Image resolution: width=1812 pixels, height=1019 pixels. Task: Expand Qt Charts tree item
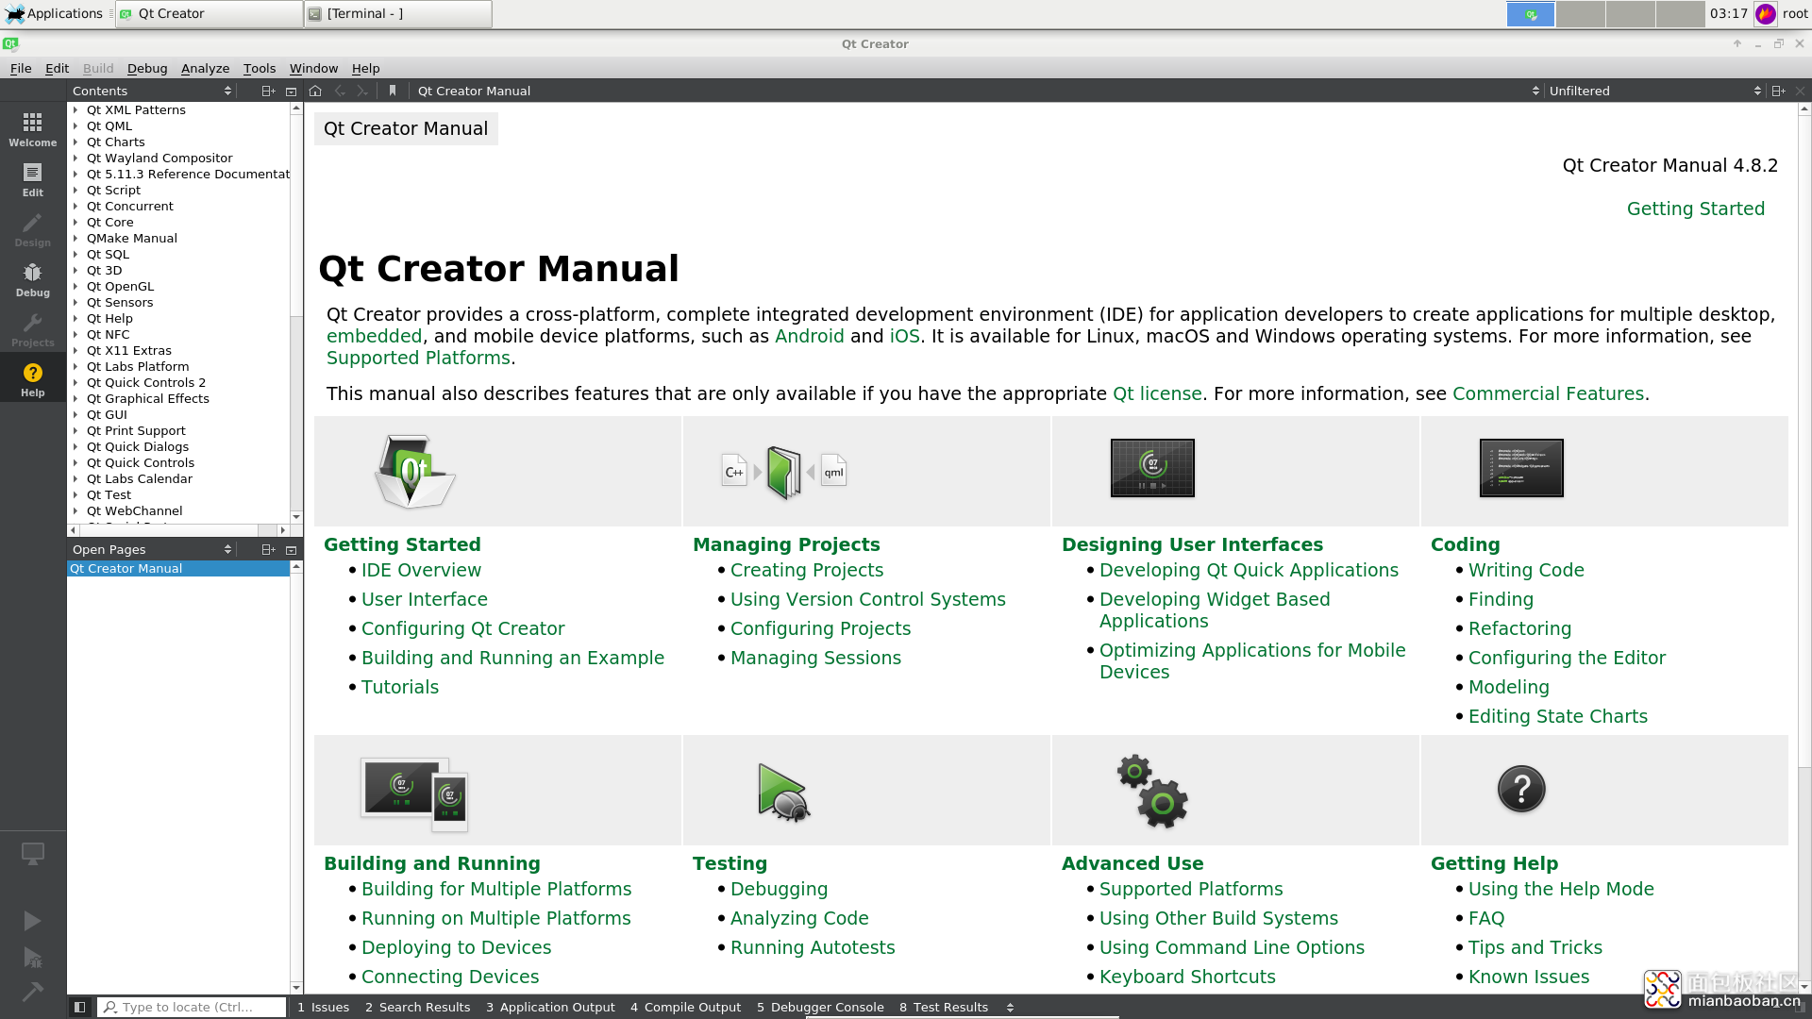coord(75,142)
